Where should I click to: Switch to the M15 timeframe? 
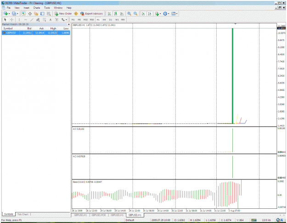[x=85, y=20]
